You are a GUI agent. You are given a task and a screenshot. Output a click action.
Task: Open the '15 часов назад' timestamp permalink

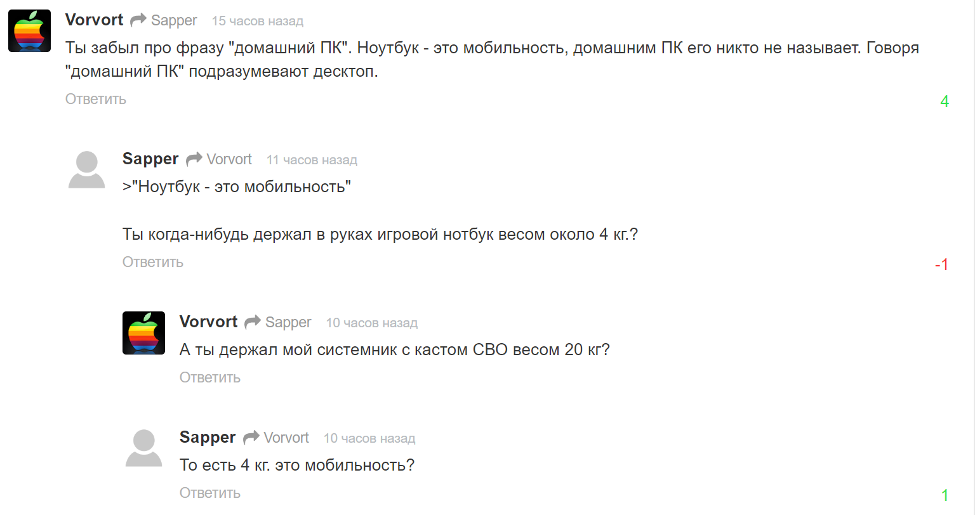coord(257,21)
